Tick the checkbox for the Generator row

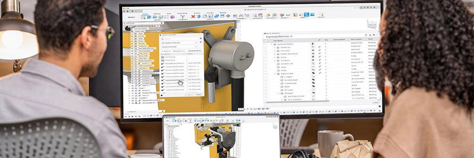pyautogui.click(x=266, y=50)
